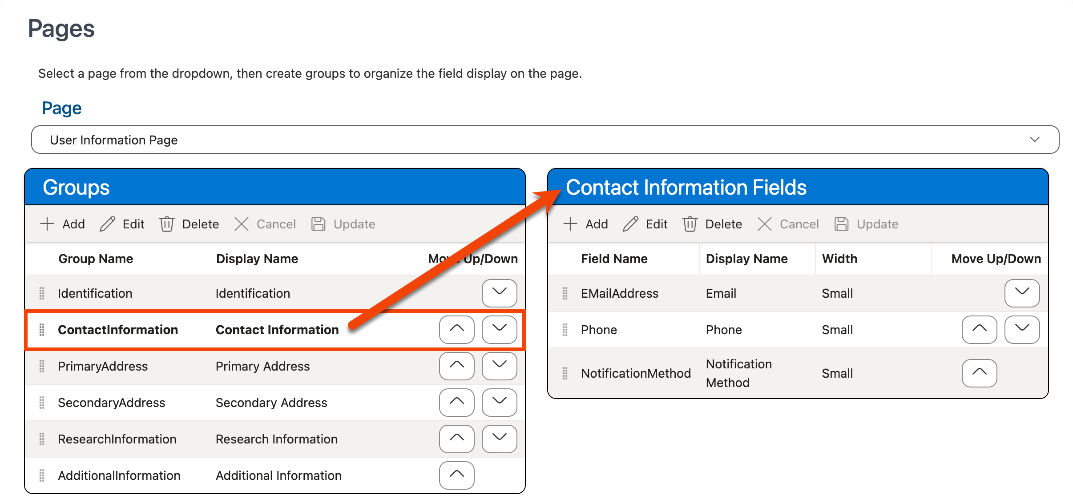The width and height of the screenshot is (1073, 503).
Task: Click the Edit pencil icon in Contact Information Fields
Action: [630, 224]
